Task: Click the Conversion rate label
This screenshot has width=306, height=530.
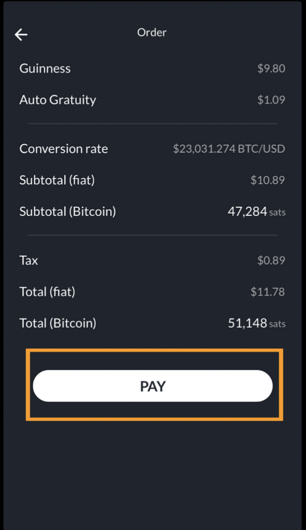Action: tap(64, 149)
